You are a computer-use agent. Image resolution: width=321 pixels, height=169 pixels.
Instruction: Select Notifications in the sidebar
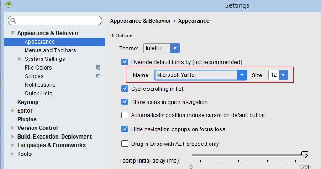point(40,84)
